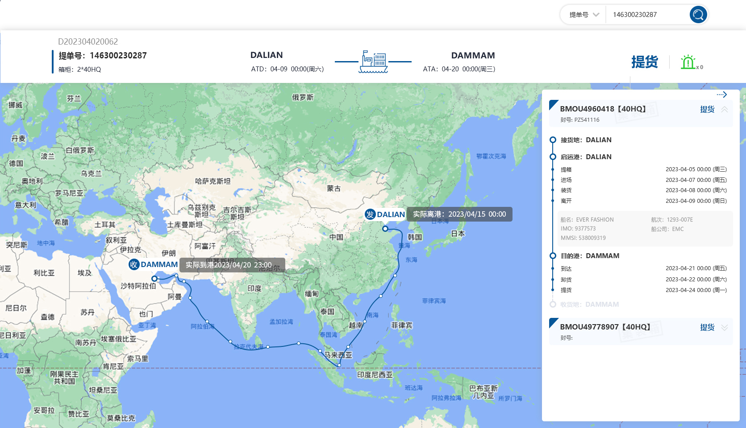
Task: Click the 发 DALIAN origin marker label
Action: coord(385,214)
